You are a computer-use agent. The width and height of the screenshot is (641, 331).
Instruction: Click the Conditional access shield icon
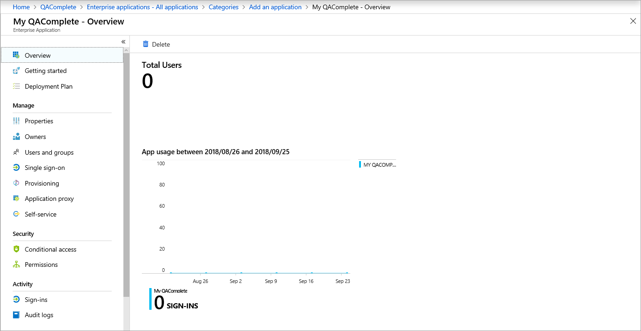(16, 249)
